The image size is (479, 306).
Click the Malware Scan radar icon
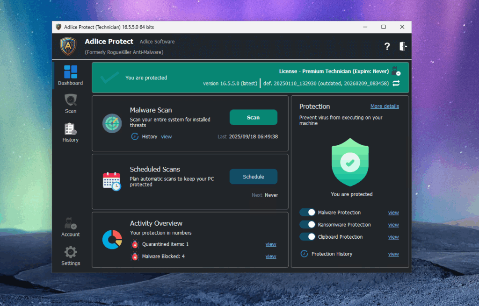tap(112, 123)
